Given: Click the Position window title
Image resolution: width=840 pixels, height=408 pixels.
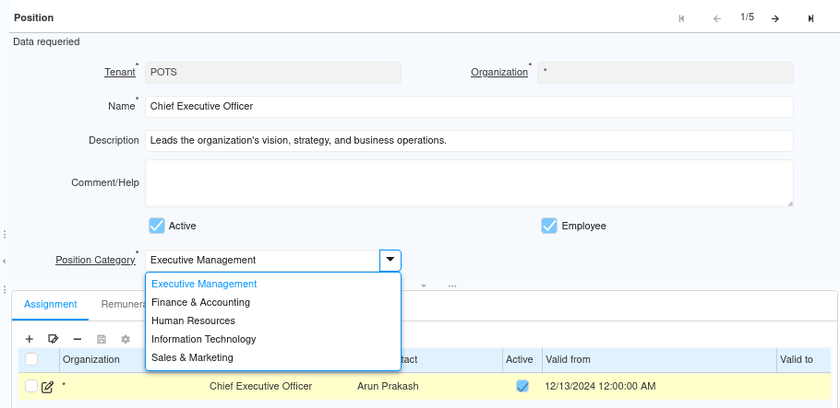Looking at the screenshot, I should point(34,17).
